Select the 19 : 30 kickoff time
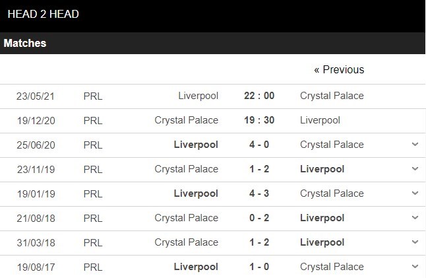Screen dimensions: 426x278 point(259,120)
